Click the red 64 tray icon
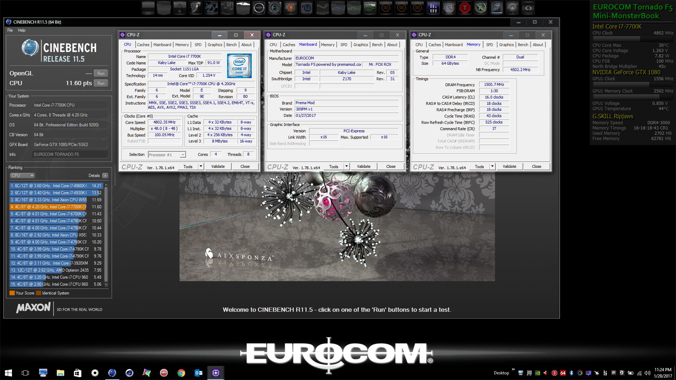Viewport: 676px width, 380px height. pos(563,373)
